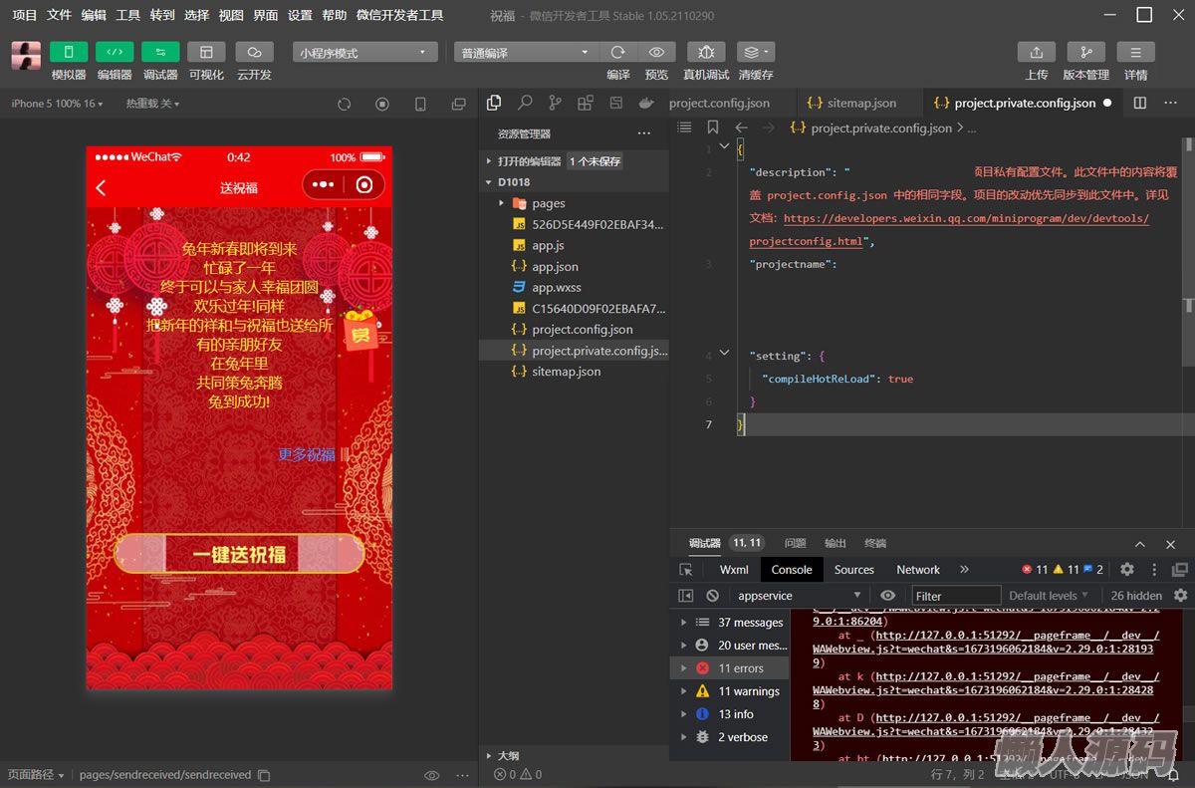Click the Compile refresh icon
This screenshot has height=788, width=1195.
(617, 53)
